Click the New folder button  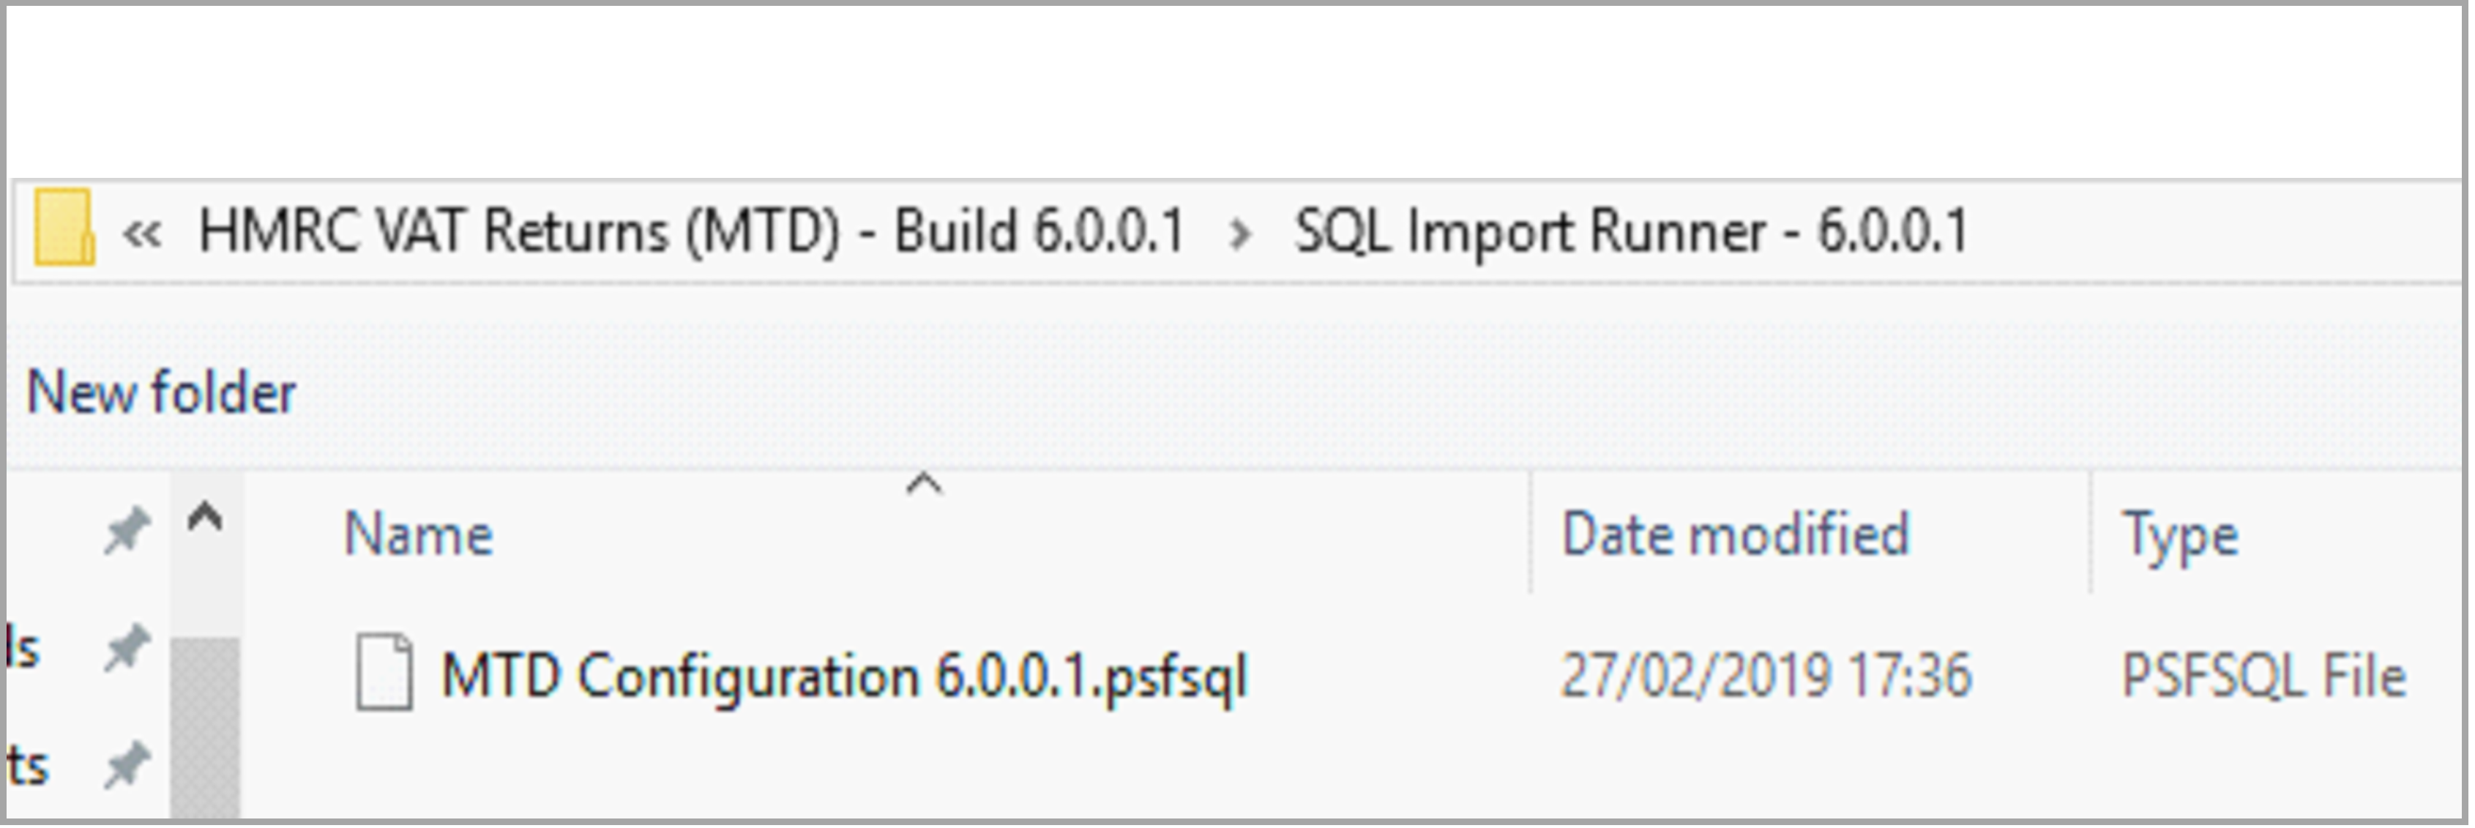tap(161, 393)
